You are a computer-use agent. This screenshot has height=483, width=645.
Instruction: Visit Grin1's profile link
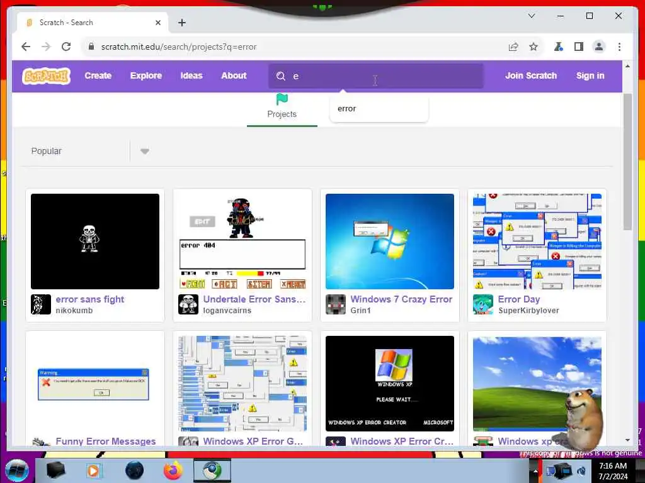click(360, 311)
